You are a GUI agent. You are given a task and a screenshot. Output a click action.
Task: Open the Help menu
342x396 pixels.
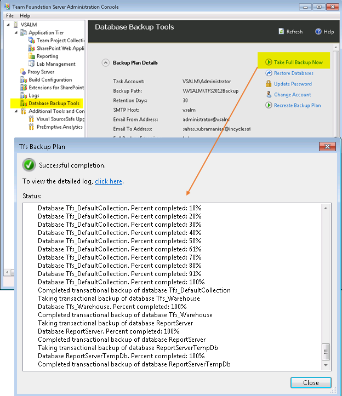pos(25,16)
